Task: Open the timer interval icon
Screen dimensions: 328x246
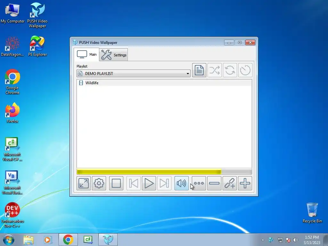Action: [x=245, y=70]
